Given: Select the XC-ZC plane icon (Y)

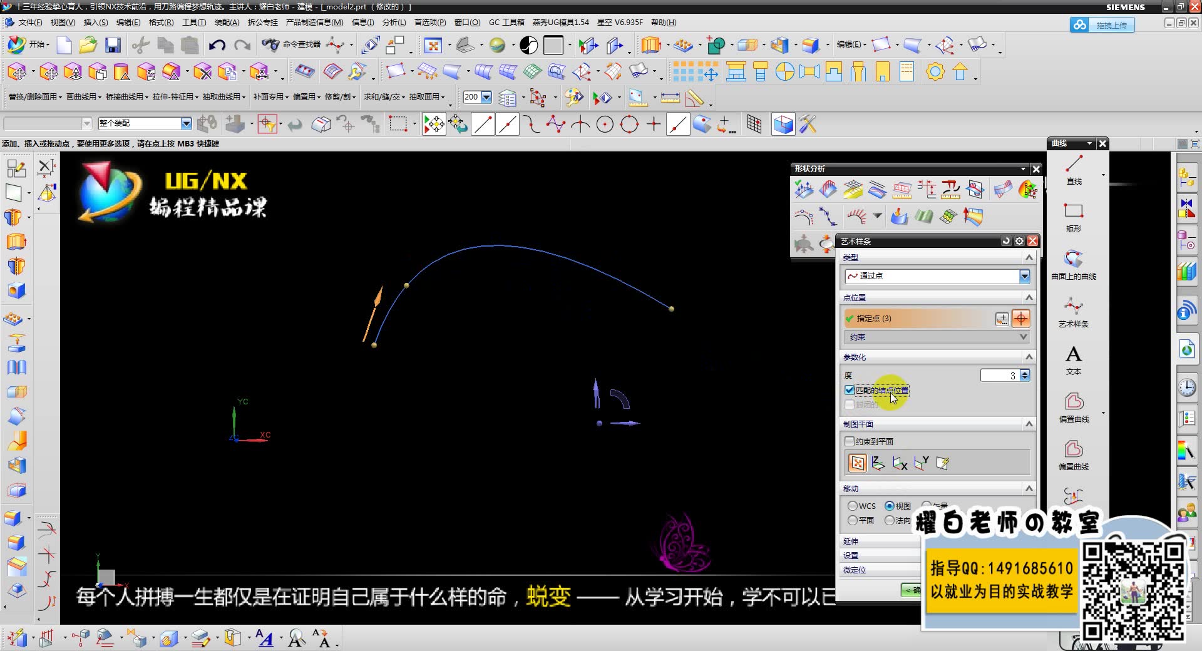Looking at the screenshot, I should pos(922,463).
